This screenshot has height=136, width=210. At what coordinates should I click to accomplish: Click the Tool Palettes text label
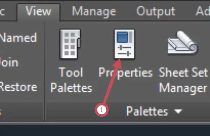(71, 80)
